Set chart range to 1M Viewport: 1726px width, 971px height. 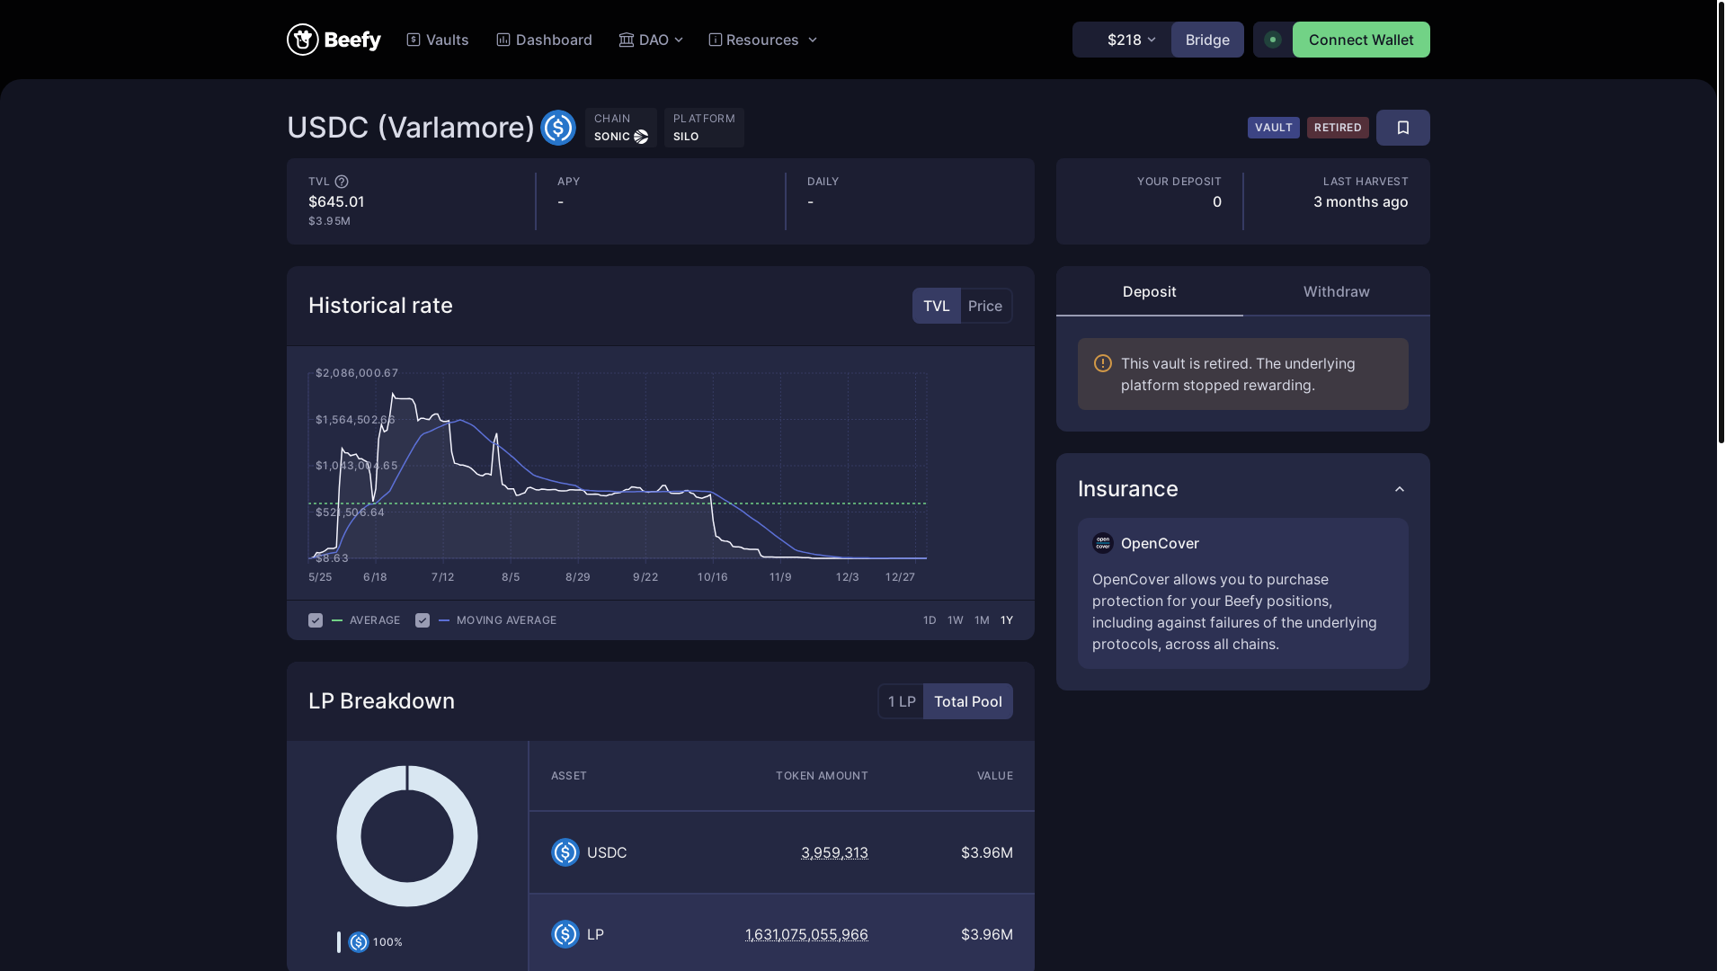coord(982,620)
